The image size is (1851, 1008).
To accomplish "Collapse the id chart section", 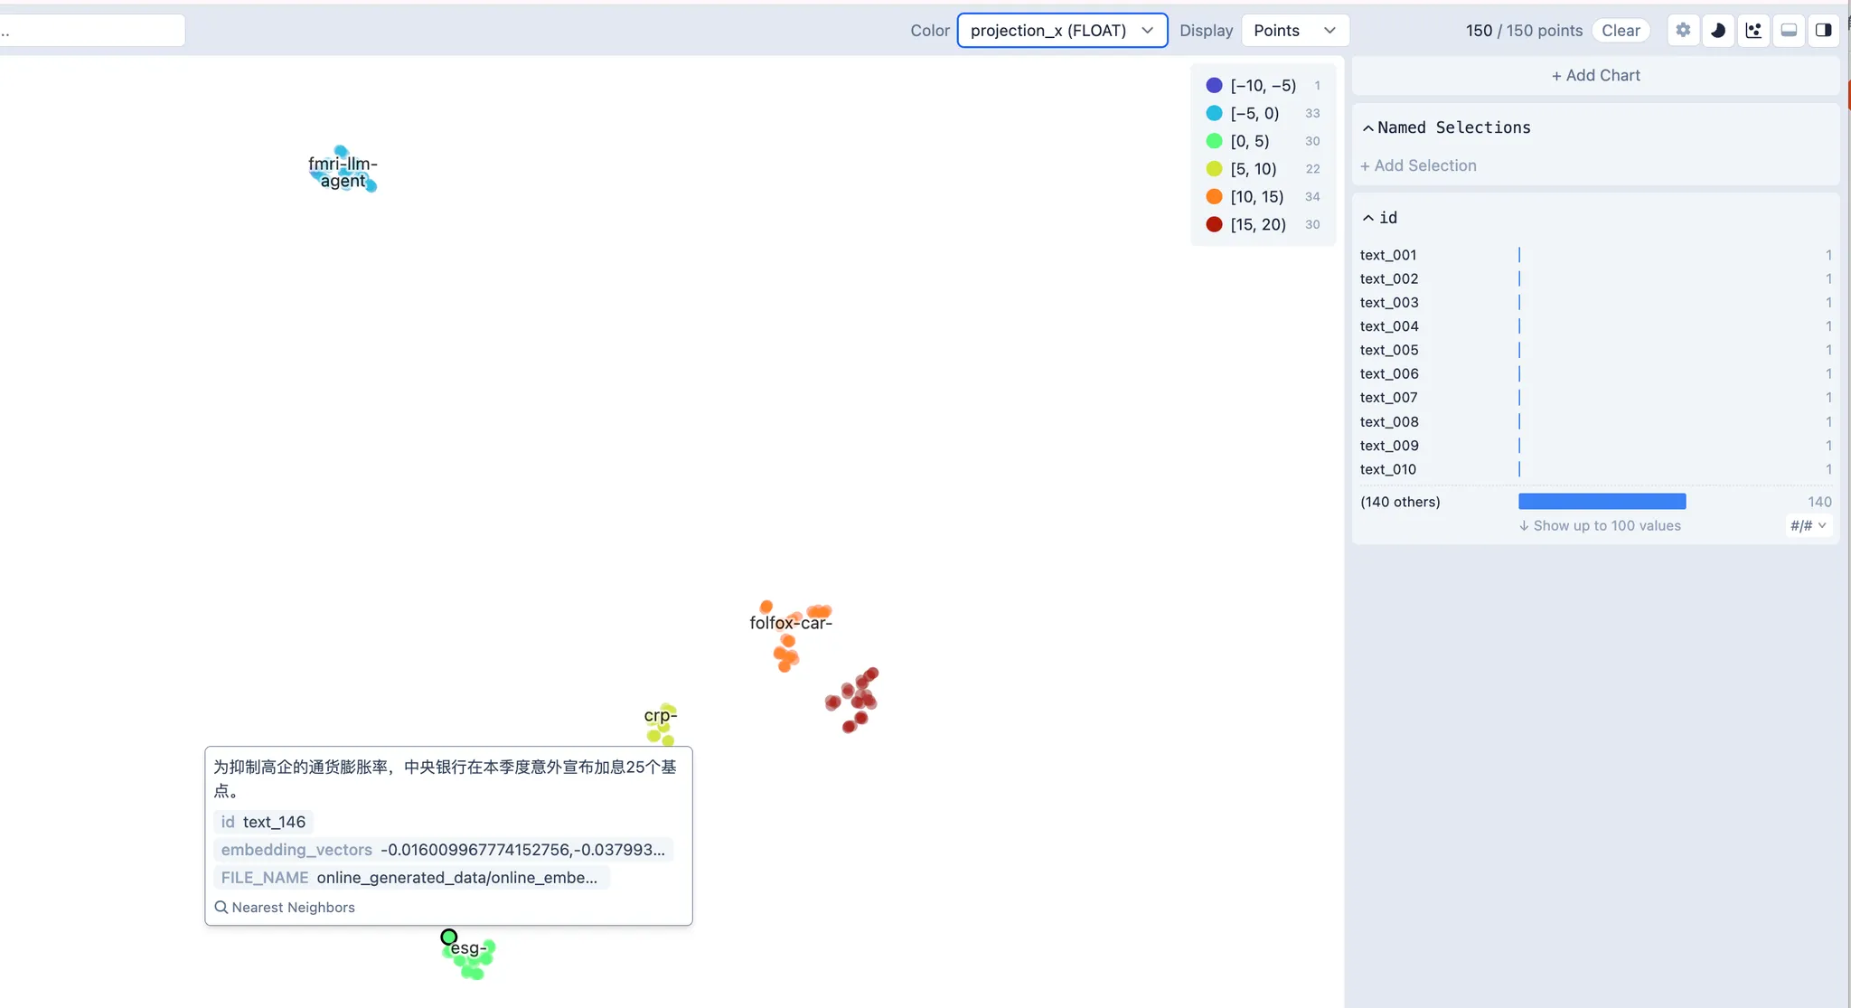I will pyautogui.click(x=1368, y=218).
